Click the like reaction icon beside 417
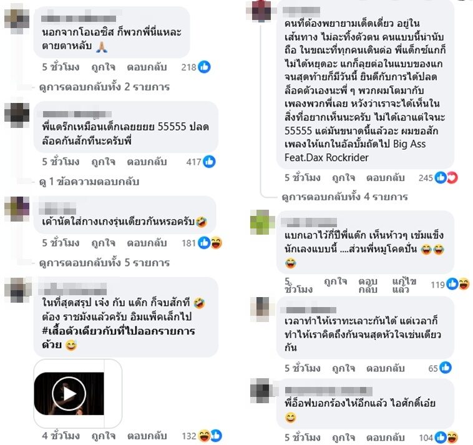The height and width of the screenshot is (445, 473). [209, 162]
